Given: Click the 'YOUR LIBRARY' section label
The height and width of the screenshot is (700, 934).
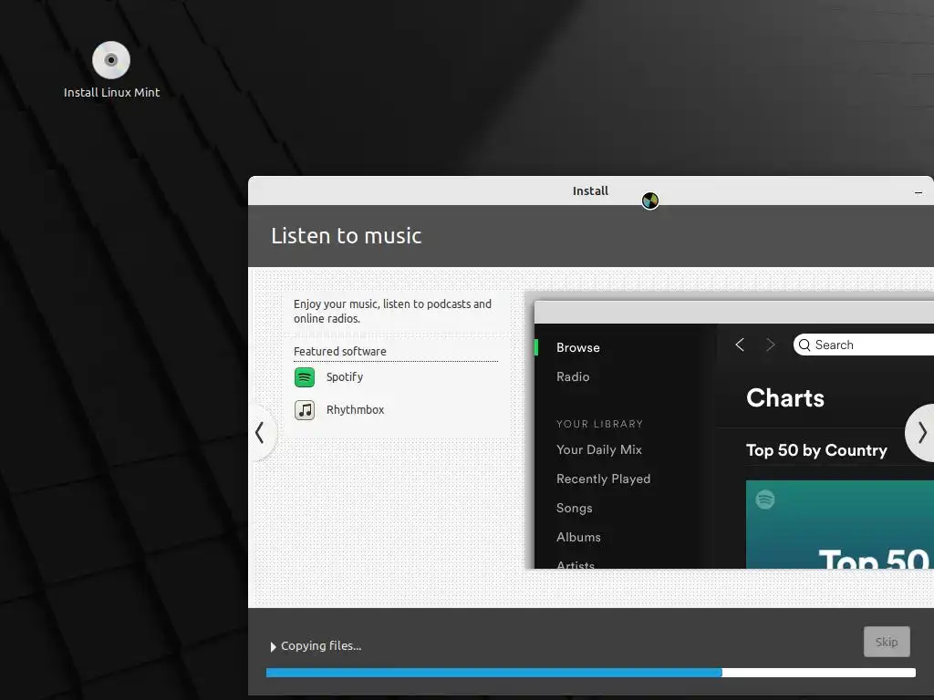Looking at the screenshot, I should tap(599, 424).
